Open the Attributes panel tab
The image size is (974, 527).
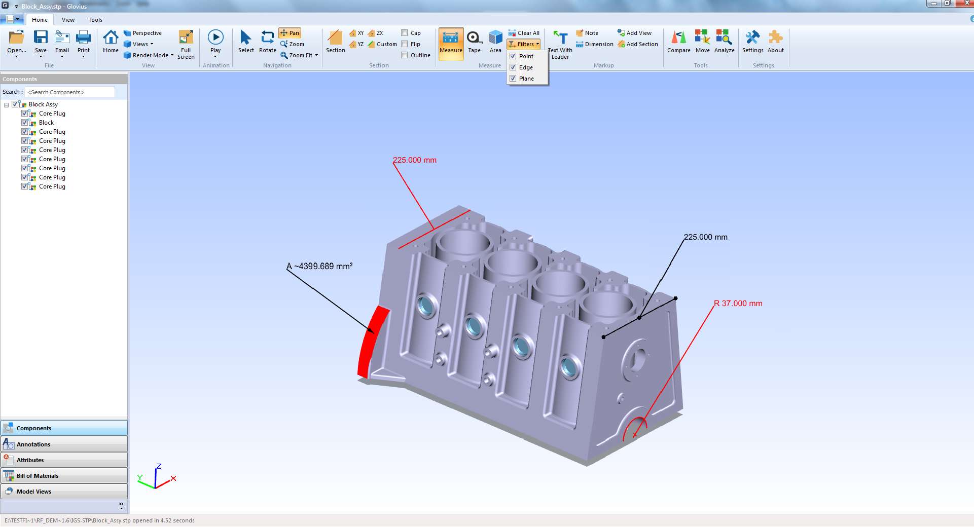[x=64, y=460]
